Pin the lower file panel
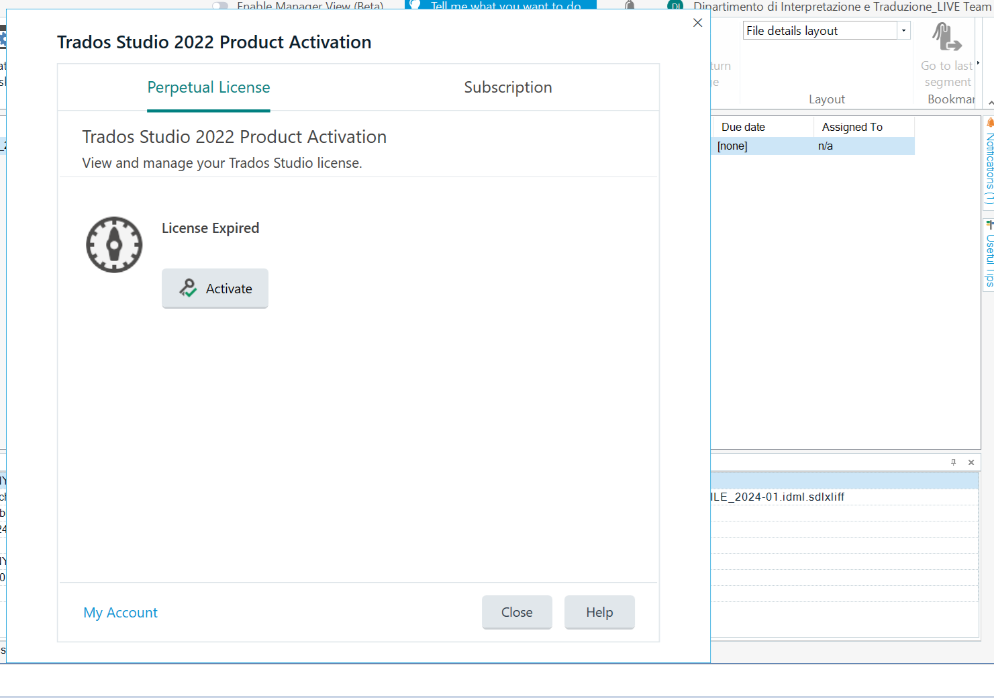Image resolution: width=994 pixels, height=698 pixels. tap(953, 462)
